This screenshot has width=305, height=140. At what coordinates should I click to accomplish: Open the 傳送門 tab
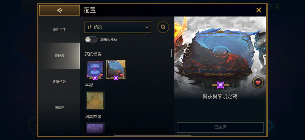[x=59, y=108]
